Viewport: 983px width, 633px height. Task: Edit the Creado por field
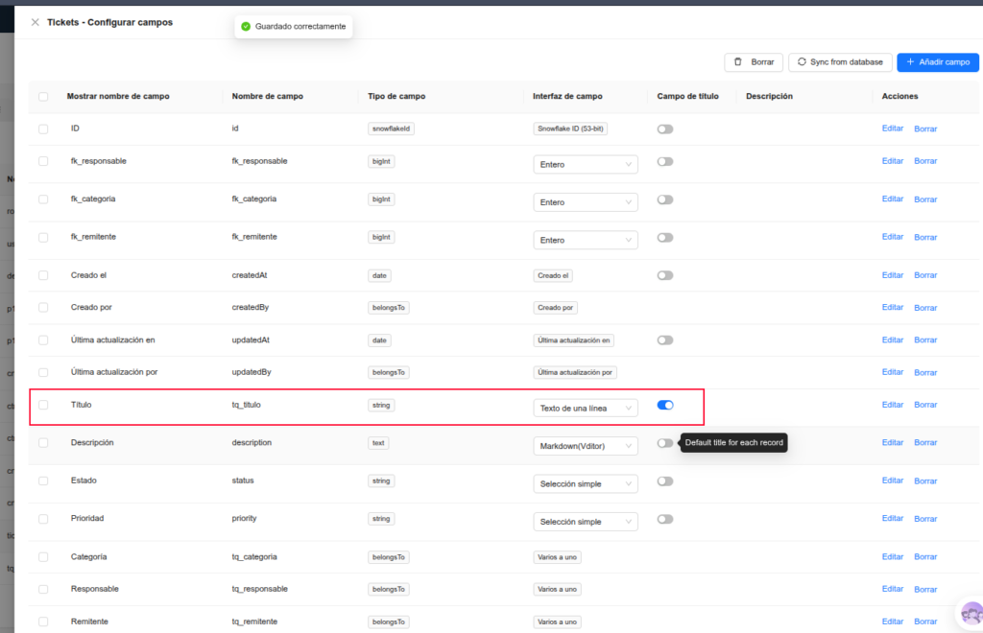(892, 308)
